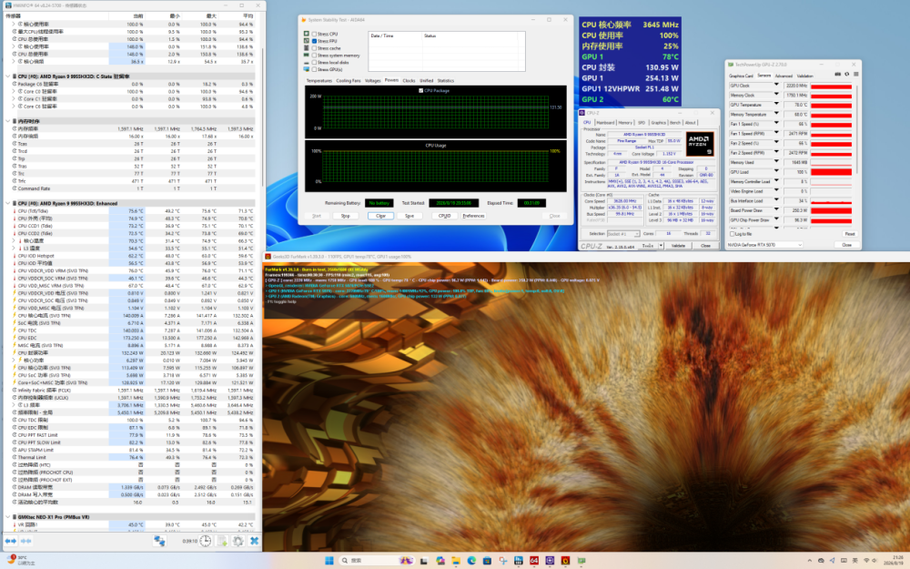This screenshot has height=569, width=910.
Task: Enable Stress system memory checkbox
Action: click(x=315, y=56)
